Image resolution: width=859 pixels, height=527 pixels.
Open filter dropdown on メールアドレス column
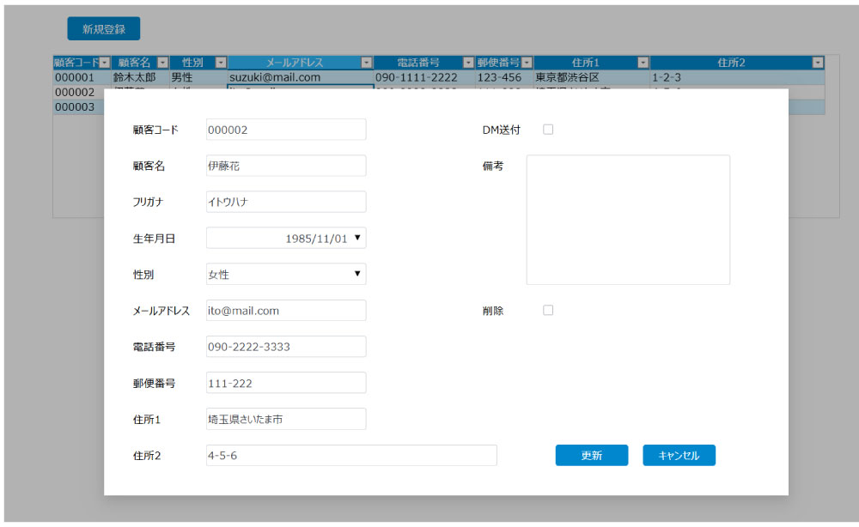tap(367, 62)
